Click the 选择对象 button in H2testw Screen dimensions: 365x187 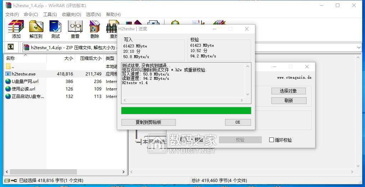coord(288,91)
